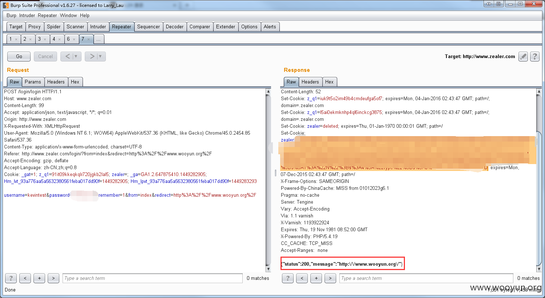Go to next match in request search
The height and width of the screenshot is (298, 545).
[x=53, y=278]
